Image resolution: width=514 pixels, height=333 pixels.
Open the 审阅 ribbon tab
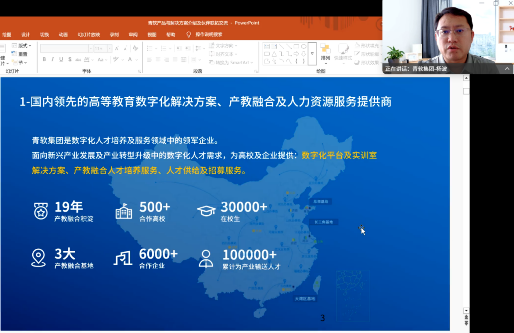pyautogui.click(x=133, y=34)
